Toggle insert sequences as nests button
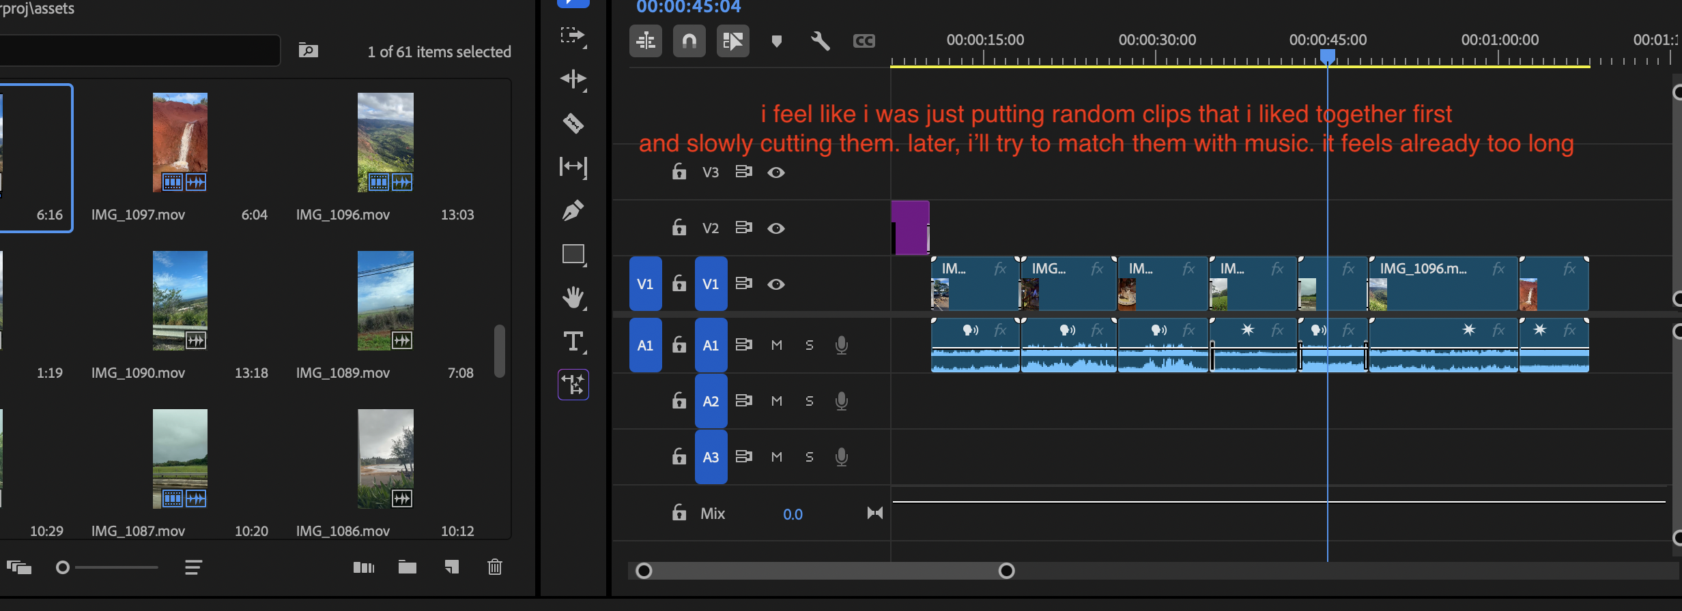The height and width of the screenshot is (611, 1682). (646, 42)
